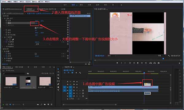The width and height of the screenshot is (184, 110).
Task: Choose the Razor tool in the toolbox
Action: 58,78
